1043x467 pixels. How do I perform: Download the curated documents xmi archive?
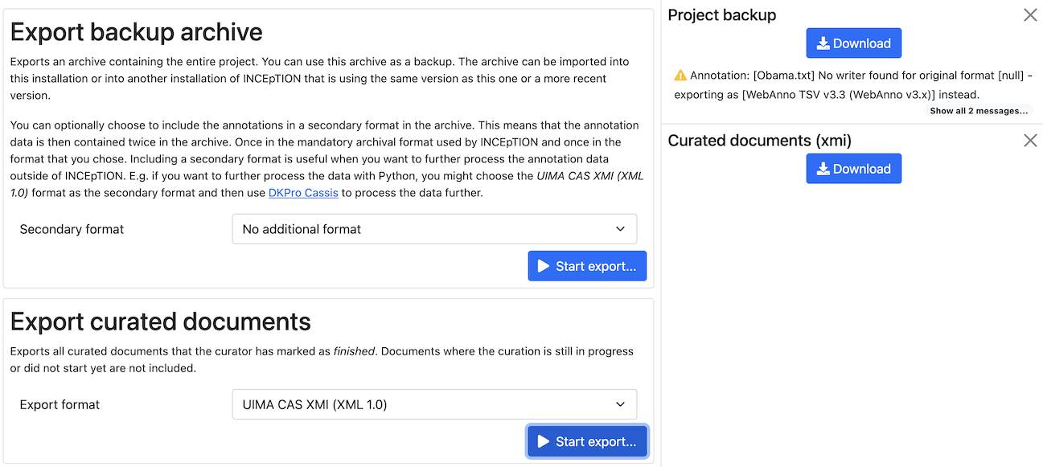pyautogui.click(x=853, y=168)
